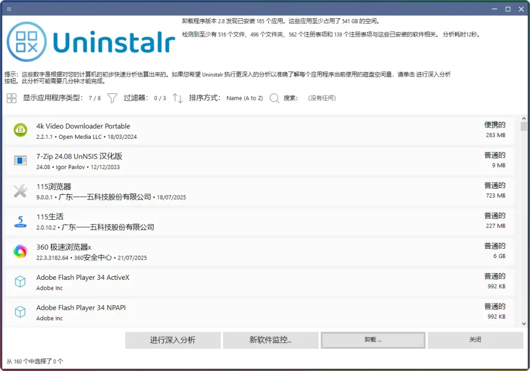Click the 4k Video Downloader Portable icon

point(20,130)
